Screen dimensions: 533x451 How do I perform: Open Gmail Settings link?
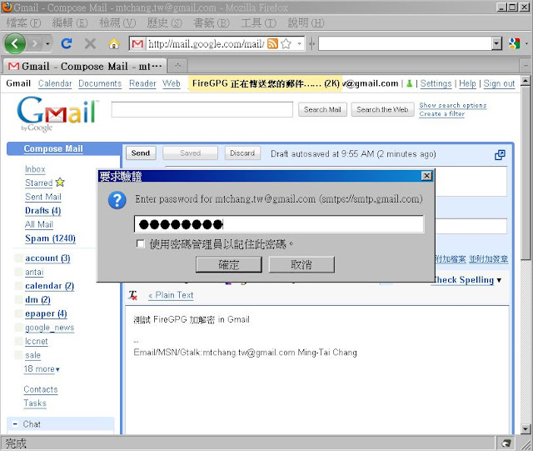(x=436, y=83)
